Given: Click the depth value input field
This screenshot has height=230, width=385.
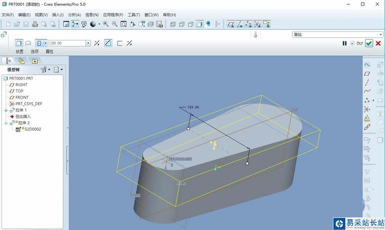Looking at the screenshot, I should click(x=67, y=43).
